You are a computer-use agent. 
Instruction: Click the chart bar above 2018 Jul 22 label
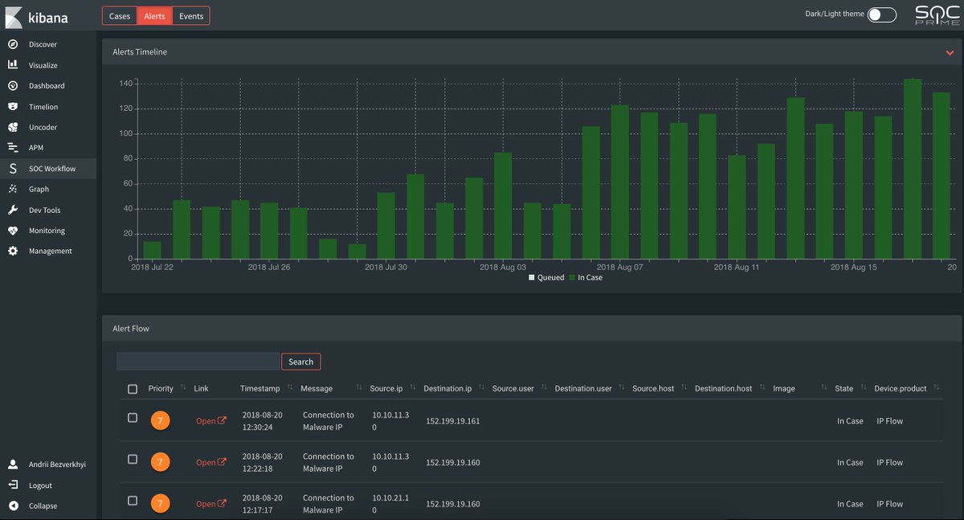pyautogui.click(x=152, y=250)
